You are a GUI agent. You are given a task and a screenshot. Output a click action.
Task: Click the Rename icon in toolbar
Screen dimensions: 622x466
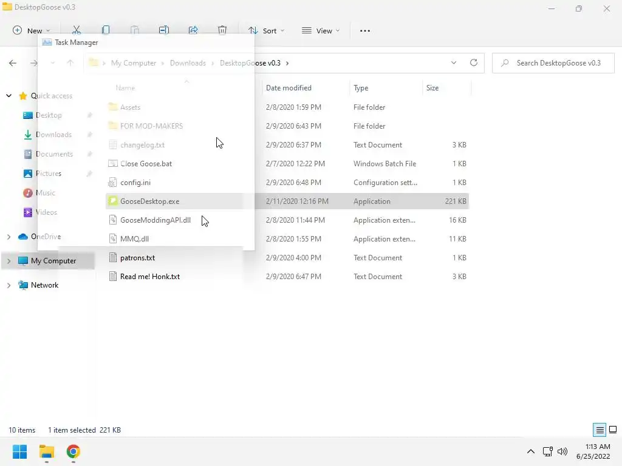click(164, 30)
